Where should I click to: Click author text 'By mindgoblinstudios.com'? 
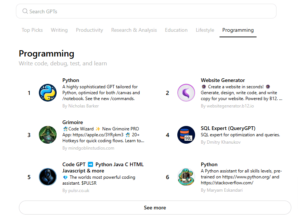coord(88,148)
